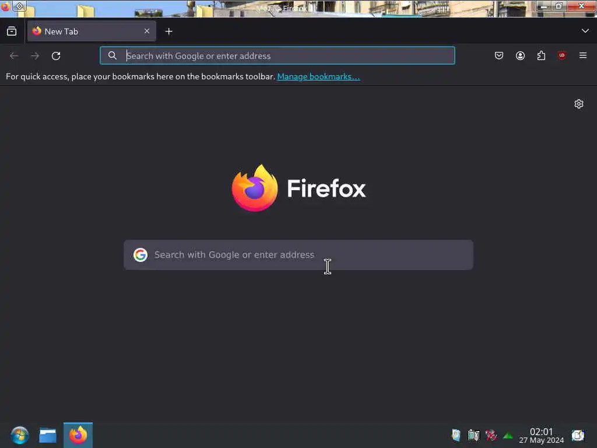Go forward one page
Image resolution: width=597 pixels, height=448 pixels.
35,56
